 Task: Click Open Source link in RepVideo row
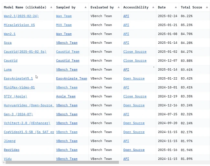[134, 150]
